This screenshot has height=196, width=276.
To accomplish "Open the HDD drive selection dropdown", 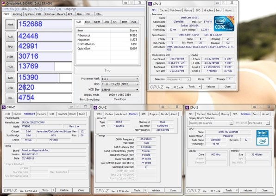I will coord(120,84).
